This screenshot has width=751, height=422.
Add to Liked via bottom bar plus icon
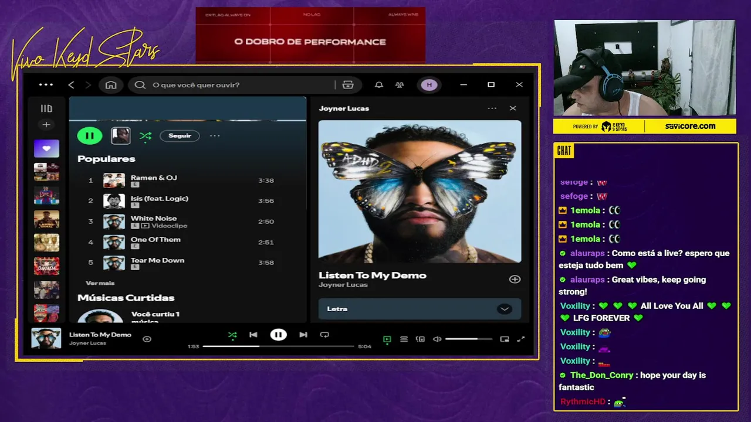point(147,339)
